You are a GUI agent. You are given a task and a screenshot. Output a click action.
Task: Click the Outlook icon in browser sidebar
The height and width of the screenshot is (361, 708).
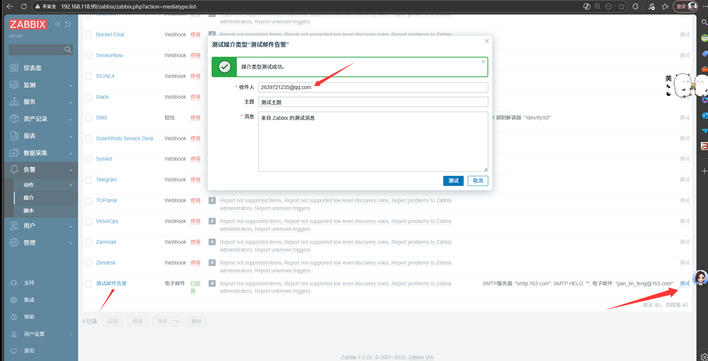pos(704,115)
